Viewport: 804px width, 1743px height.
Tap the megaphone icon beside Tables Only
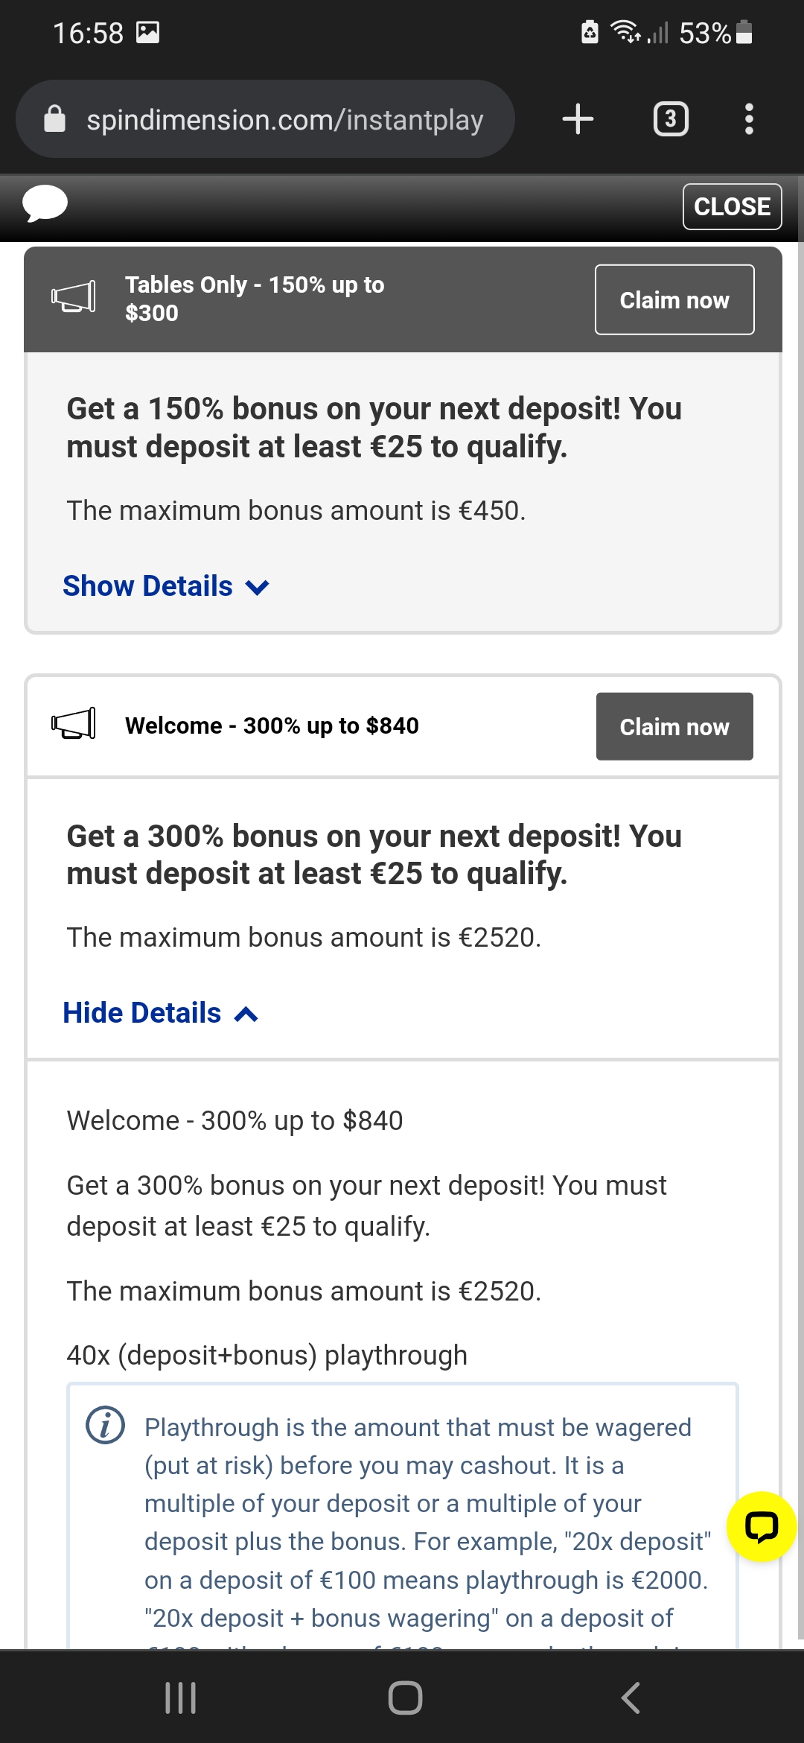tap(73, 296)
